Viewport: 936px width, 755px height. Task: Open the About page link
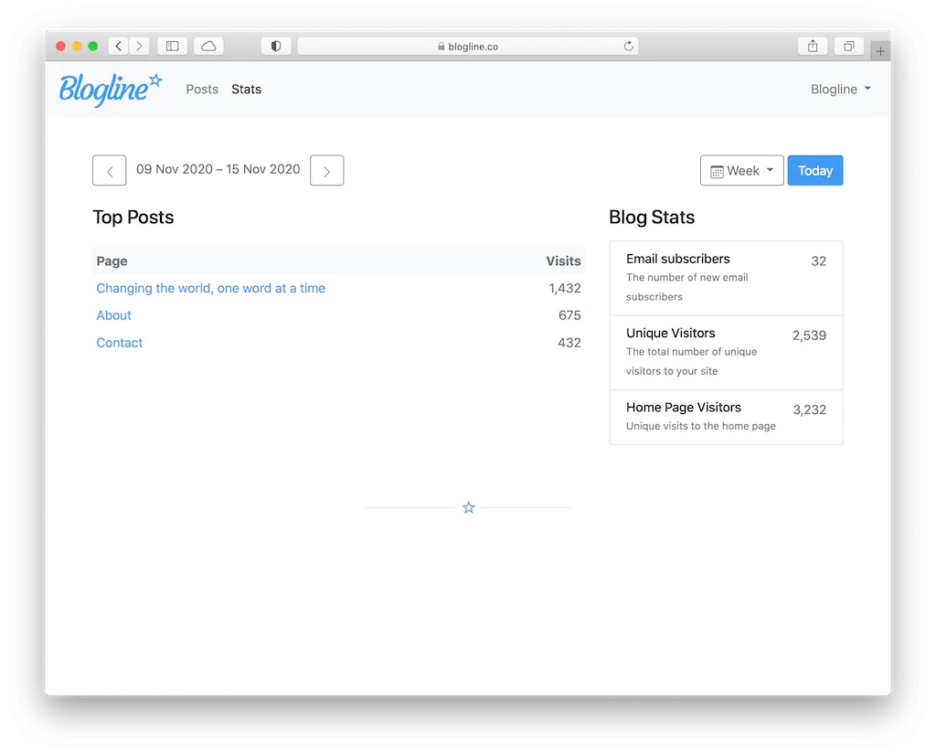[113, 315]
